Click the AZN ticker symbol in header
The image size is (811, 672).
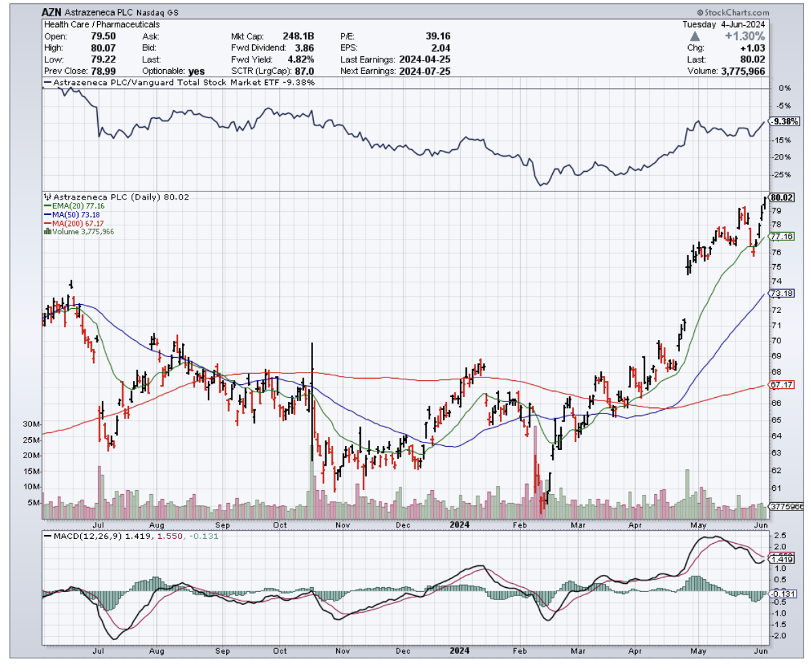tap(53, 13)
